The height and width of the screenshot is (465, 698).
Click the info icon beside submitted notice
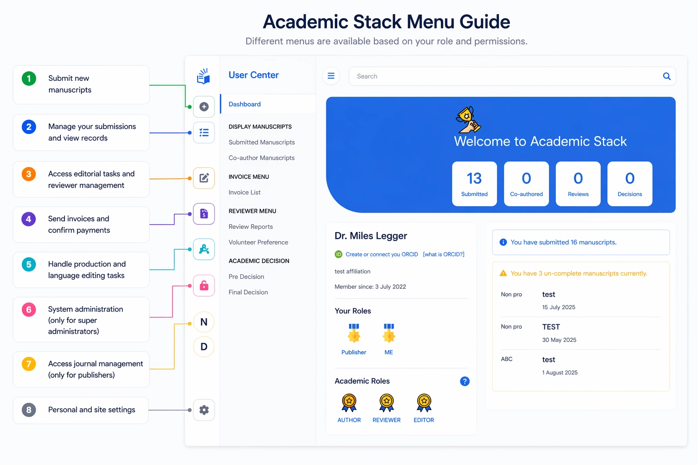(x=503, y=242)
